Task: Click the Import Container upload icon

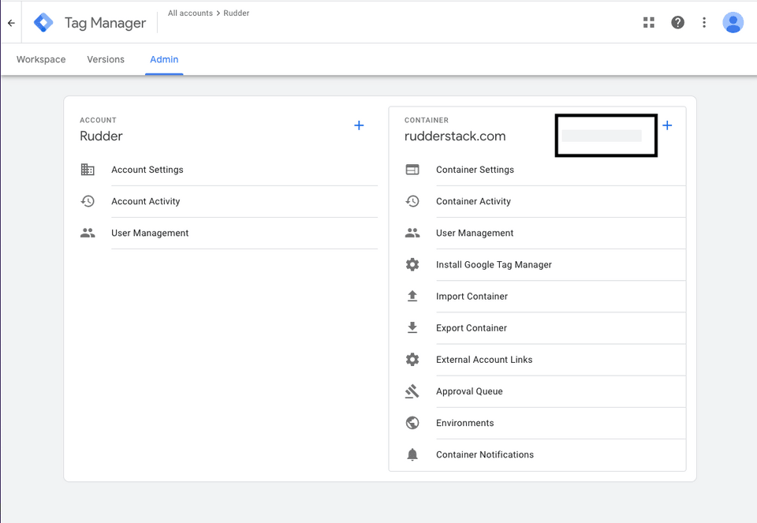Action: tap(412, 296)
